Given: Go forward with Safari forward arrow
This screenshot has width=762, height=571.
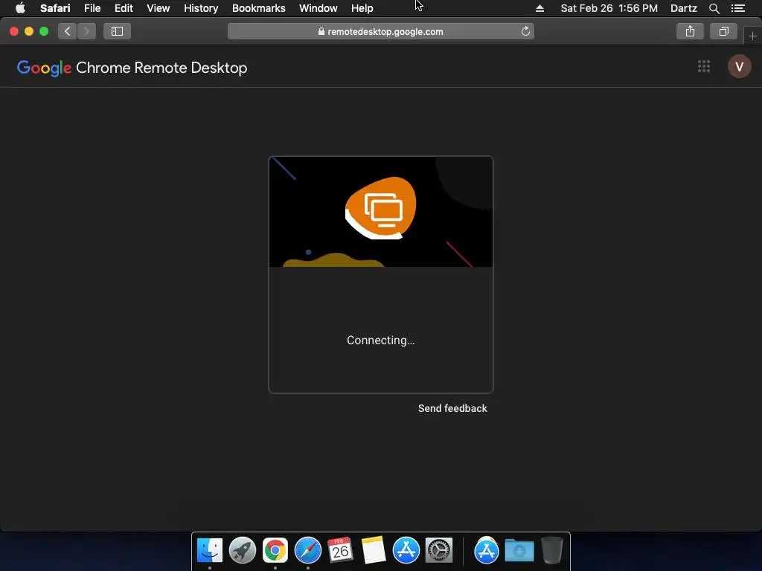Looking at the screenshot, I should [86, 31].
